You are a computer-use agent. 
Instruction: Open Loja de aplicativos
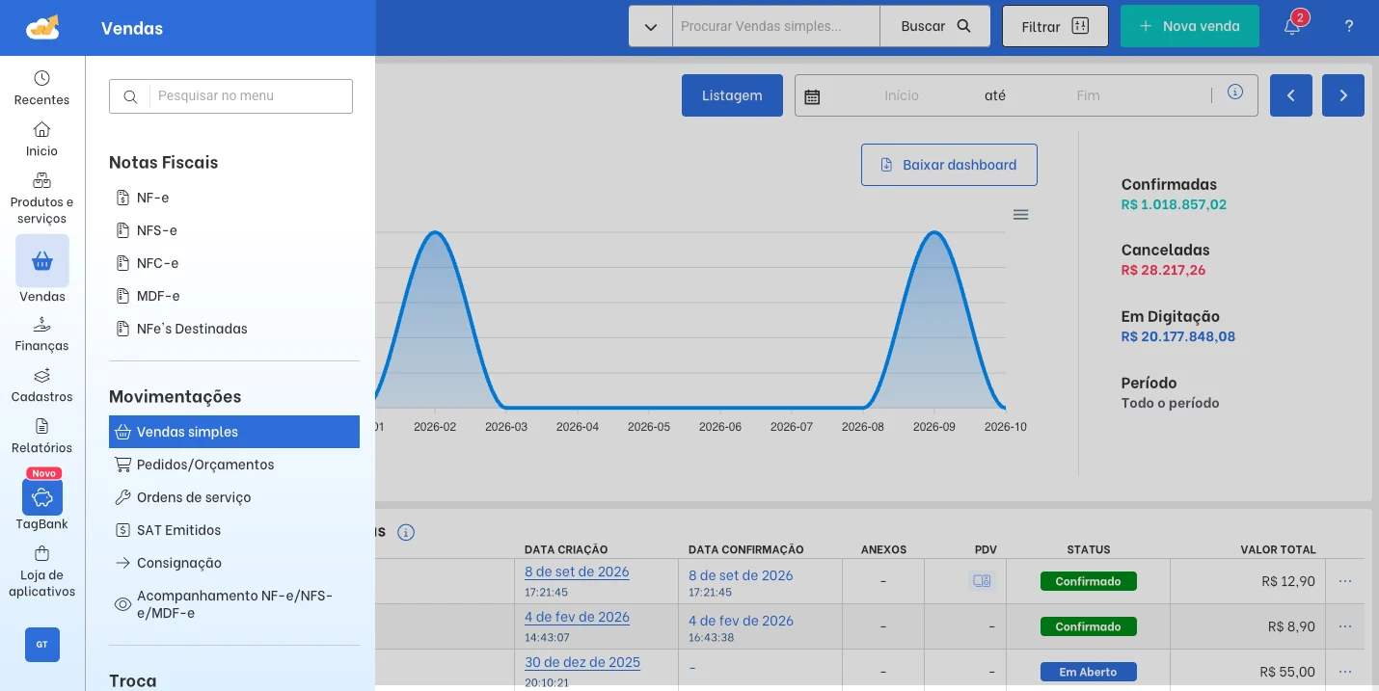click(41, 572)
